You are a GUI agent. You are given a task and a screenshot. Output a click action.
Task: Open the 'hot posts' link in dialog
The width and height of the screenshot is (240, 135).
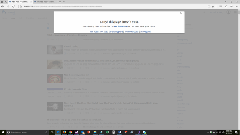pos(104,31)
